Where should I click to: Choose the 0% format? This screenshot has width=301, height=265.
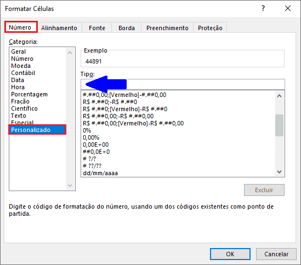(x=178, y=130)
